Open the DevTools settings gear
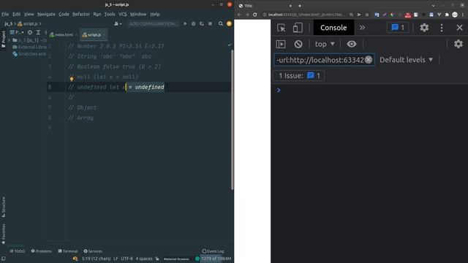Image resolution: width=468 pixels, height=263 pixels. (x=424, y=28)
